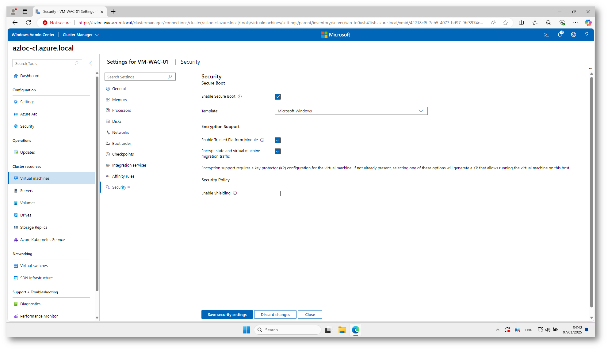Click Close button beside Discard changes
The width and height of the screenshot is (608, 350).
tap(310, 314)
